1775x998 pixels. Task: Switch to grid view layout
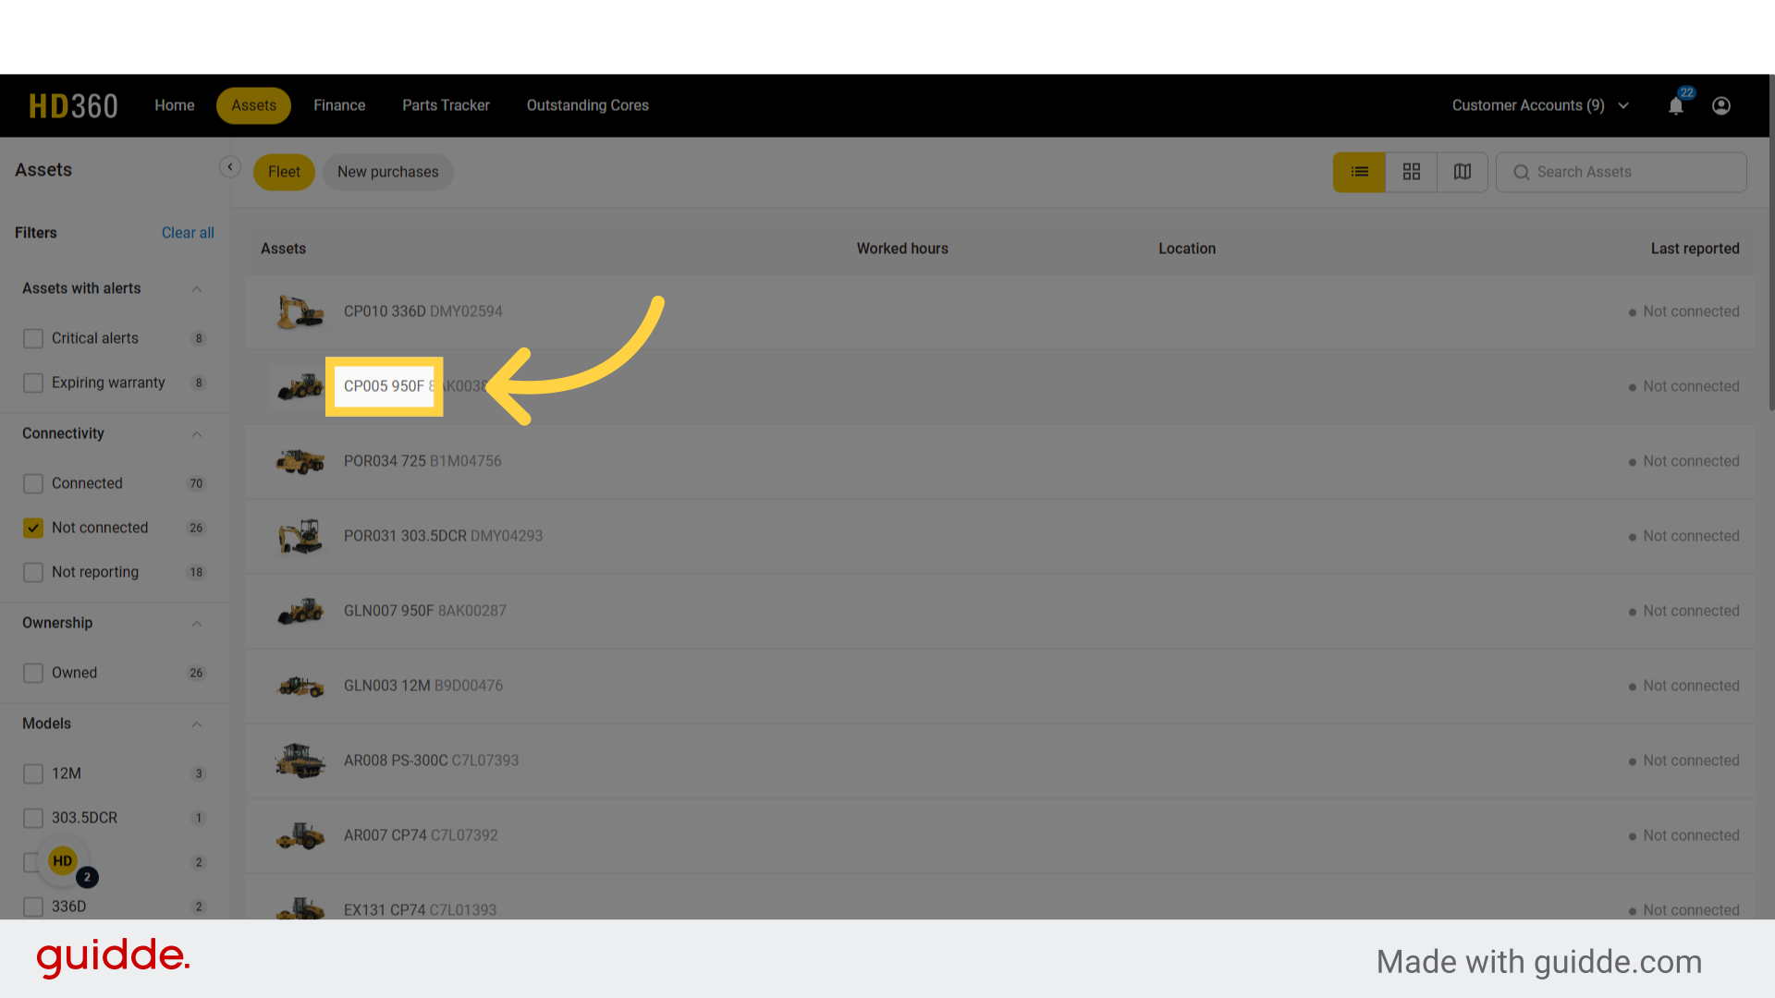coord(1411,172)
